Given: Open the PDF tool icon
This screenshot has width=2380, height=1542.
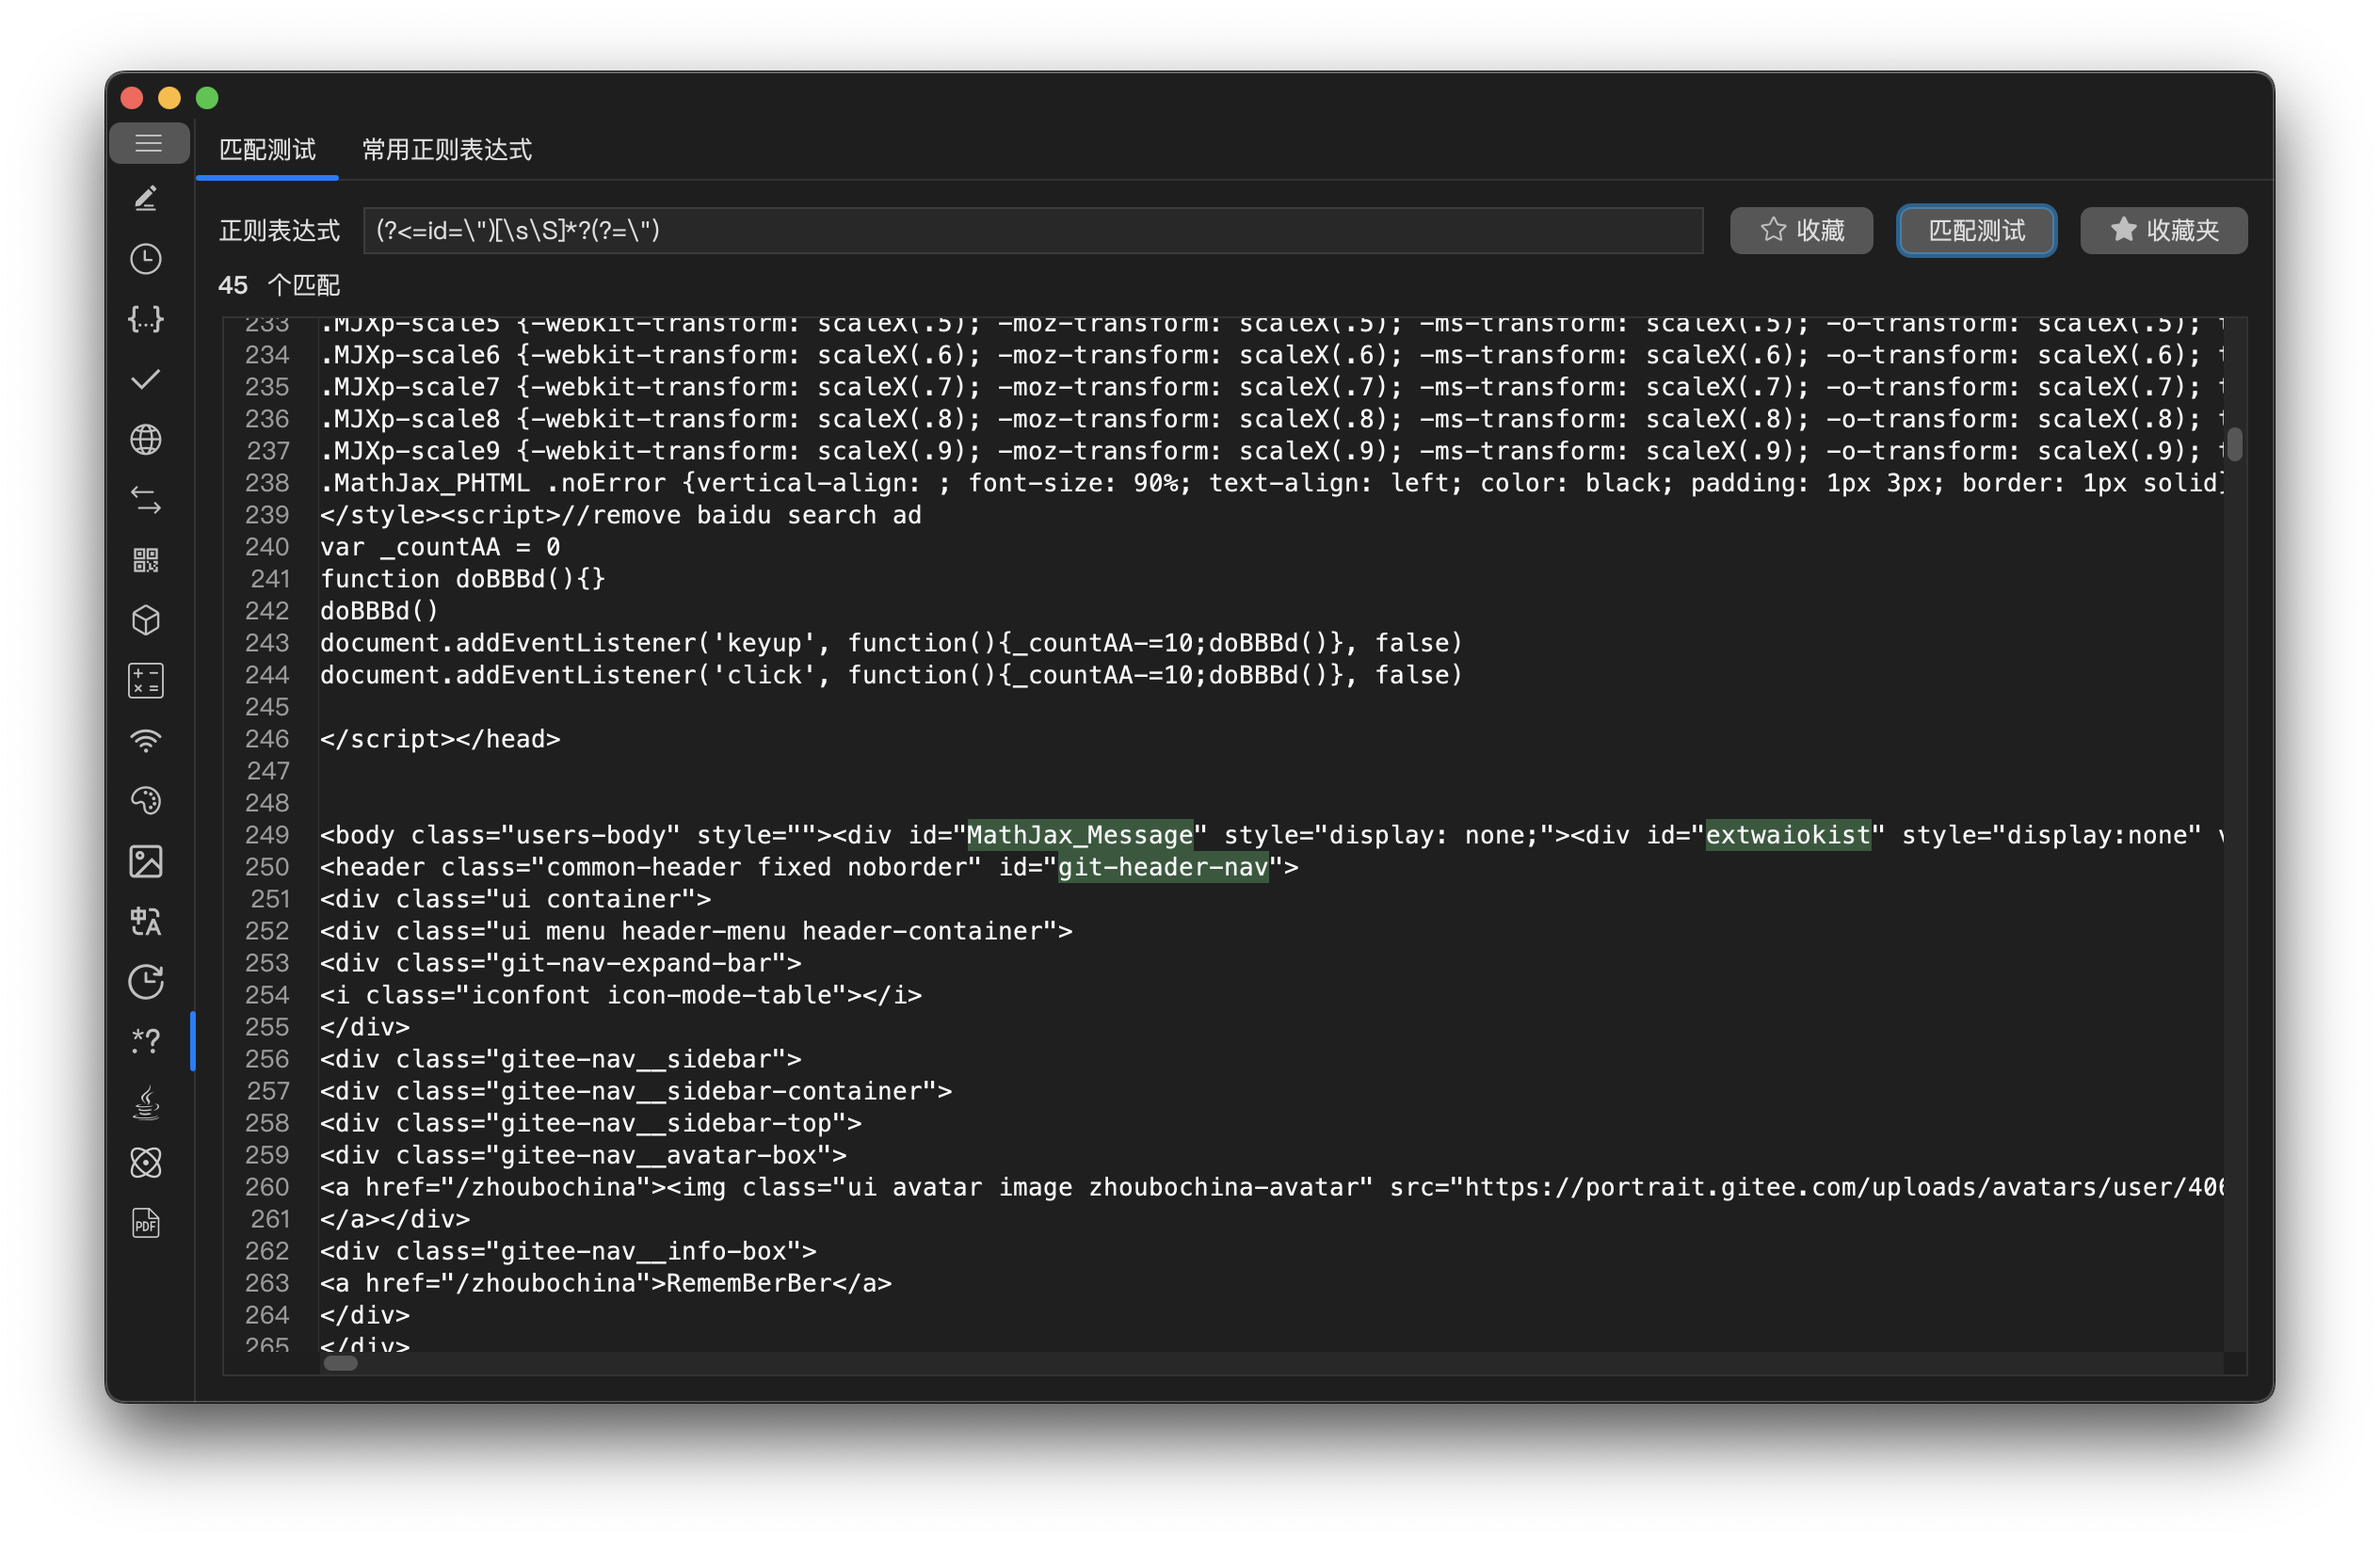Looking at the screenshot, I should point(146,1223).
